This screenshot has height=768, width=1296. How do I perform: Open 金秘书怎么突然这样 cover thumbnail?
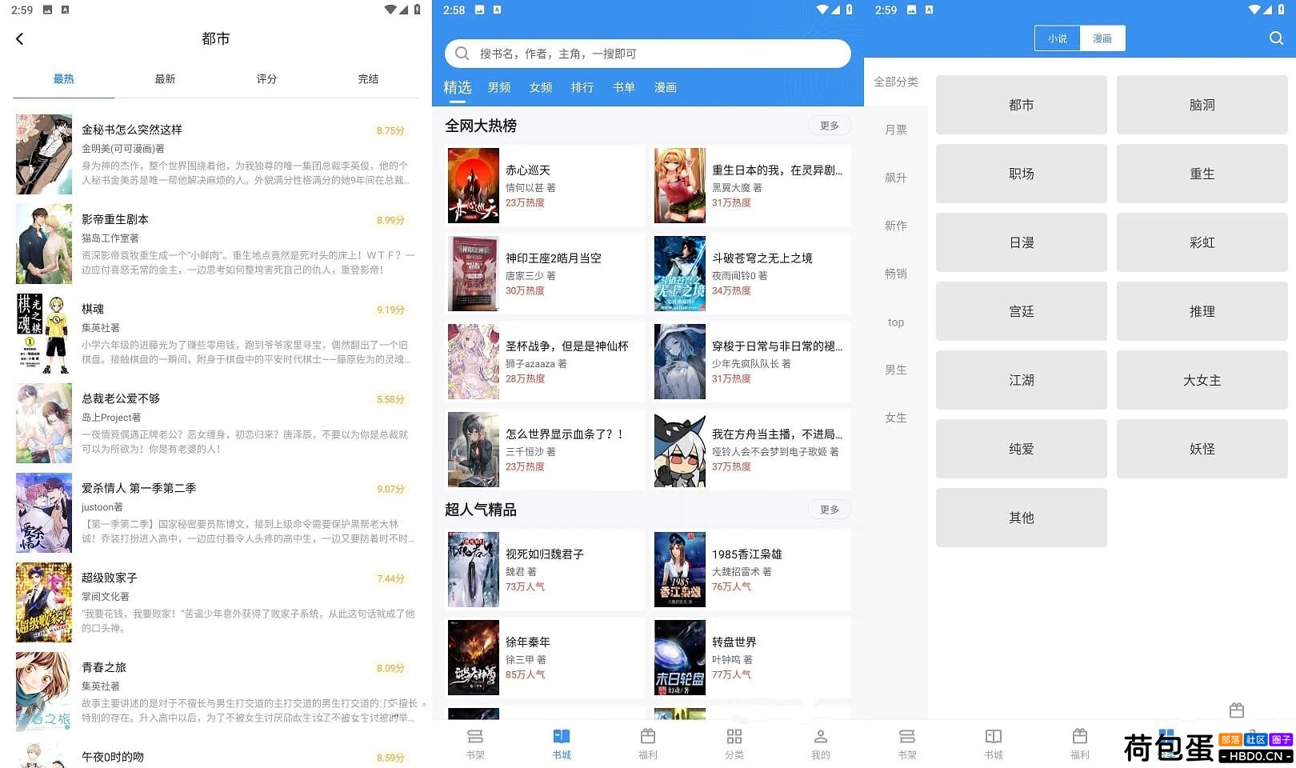(x=44, y=154)
